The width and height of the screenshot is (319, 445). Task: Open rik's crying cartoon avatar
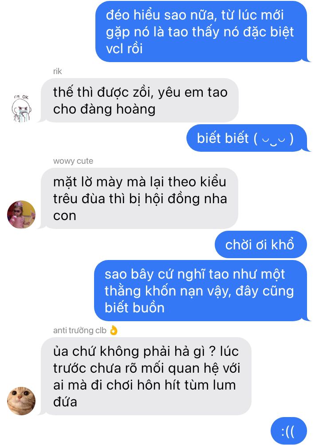tap(22, 109)
